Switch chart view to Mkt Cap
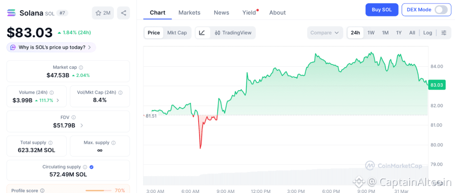 [177, 33]
